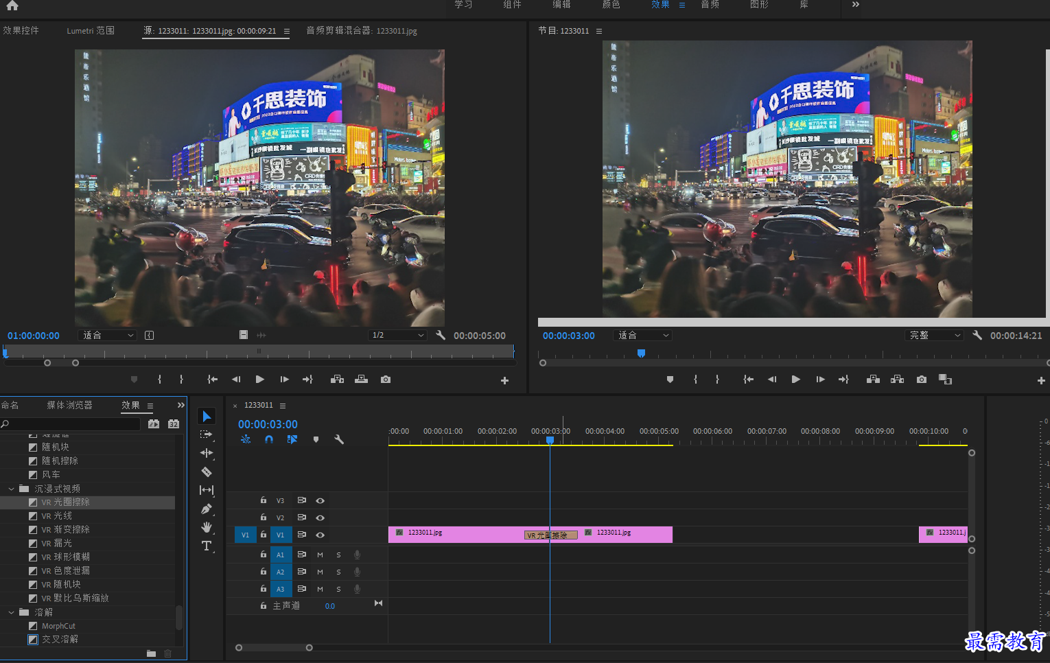1050x663 pixels.
Task: Toggle V2 track output eye
Action: [320, 517]
